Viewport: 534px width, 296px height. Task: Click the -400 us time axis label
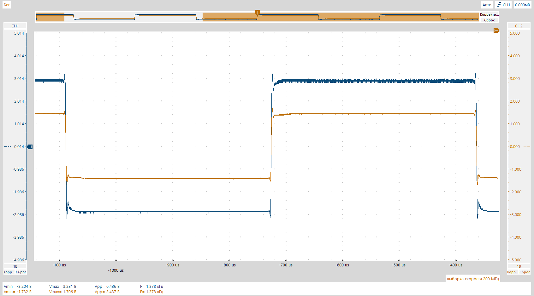click(x=456, y=265)
